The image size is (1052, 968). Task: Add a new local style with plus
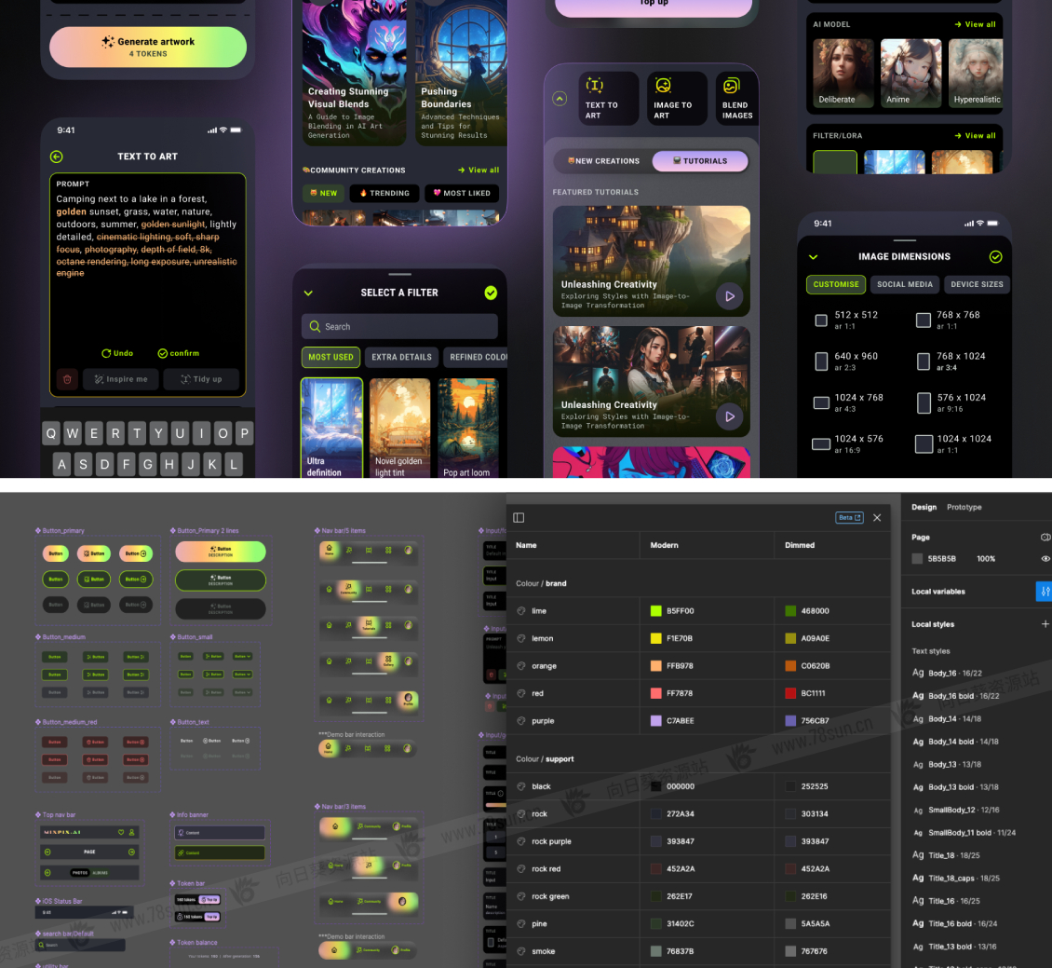[x=1045, y=624]
